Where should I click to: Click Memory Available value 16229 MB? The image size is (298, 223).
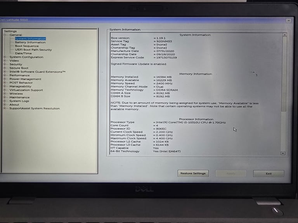(164, 80)
